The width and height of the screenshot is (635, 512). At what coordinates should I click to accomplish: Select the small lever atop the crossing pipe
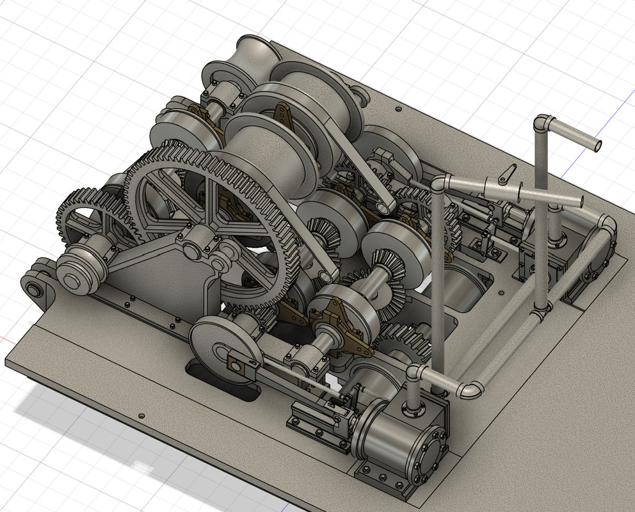tap(506, 174)
